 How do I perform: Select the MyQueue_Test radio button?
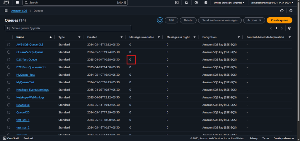pos(9,75)
